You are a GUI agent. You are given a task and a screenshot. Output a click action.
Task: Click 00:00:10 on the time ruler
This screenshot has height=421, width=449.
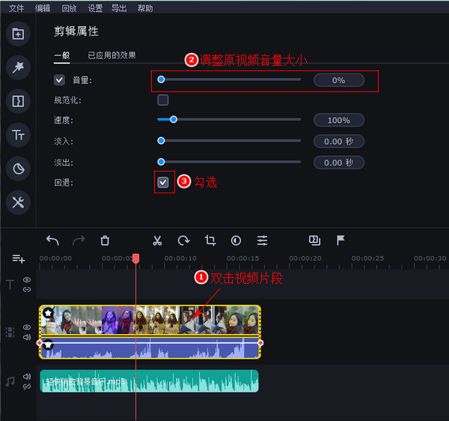point(180,258)
